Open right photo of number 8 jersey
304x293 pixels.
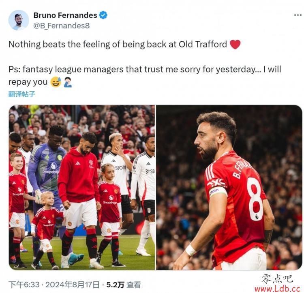(229, 187)
